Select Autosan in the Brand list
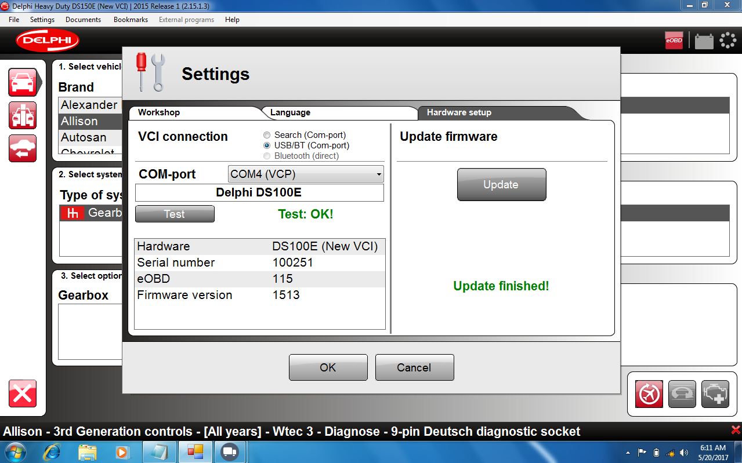 [91, 137]
